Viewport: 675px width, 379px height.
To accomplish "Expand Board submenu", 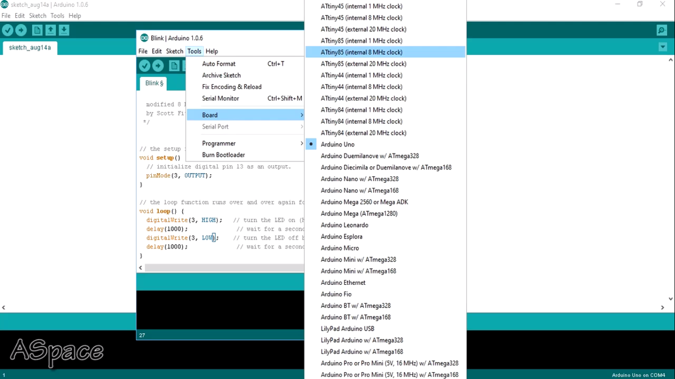I will pos(245,115).
